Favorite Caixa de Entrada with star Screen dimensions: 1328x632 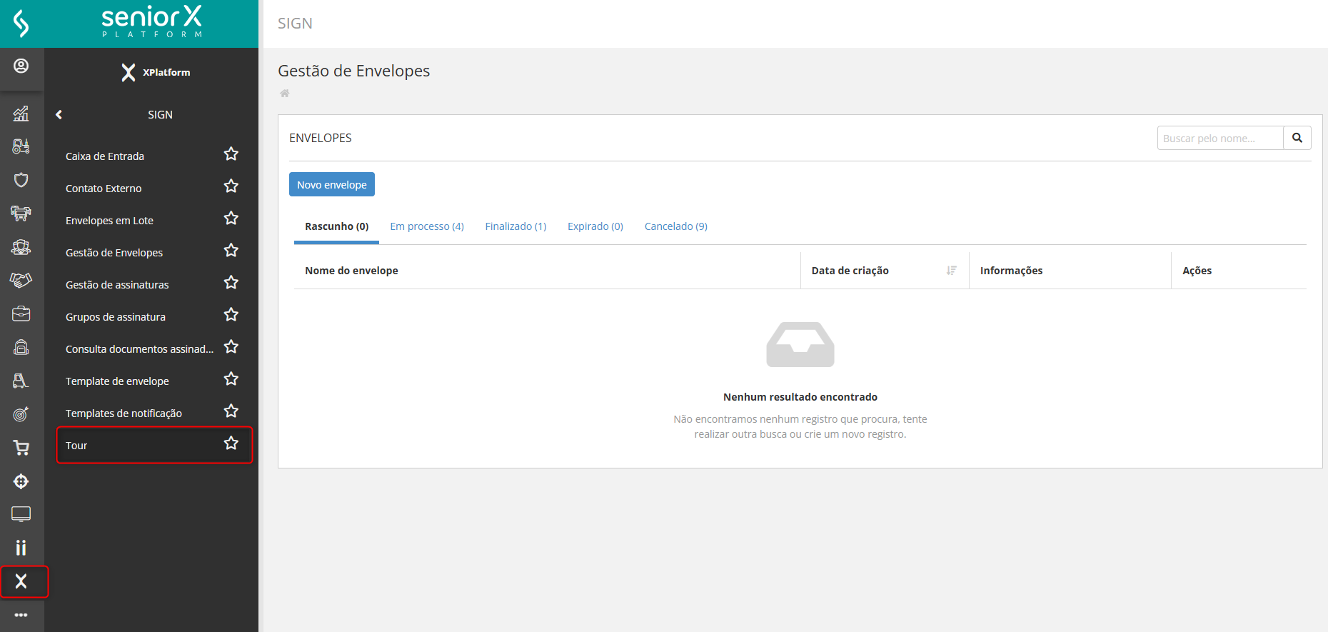point(231,154)
